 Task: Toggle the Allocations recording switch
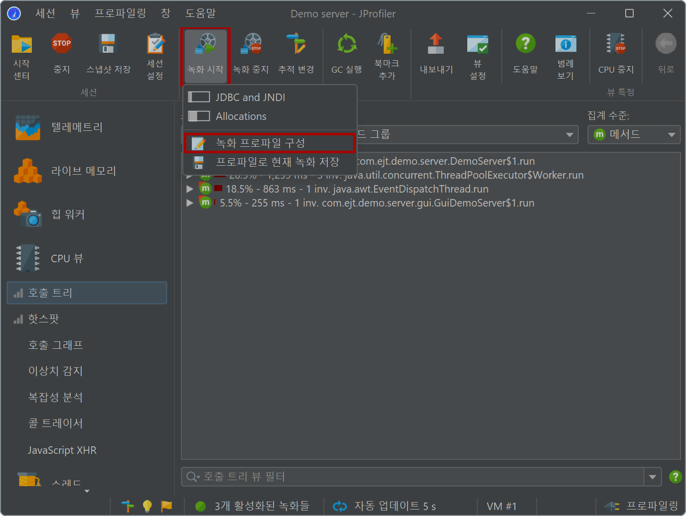[199, 116]
